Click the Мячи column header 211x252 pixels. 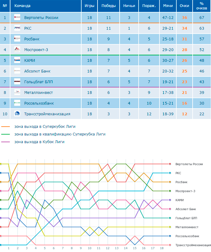[x=168, y=6]
